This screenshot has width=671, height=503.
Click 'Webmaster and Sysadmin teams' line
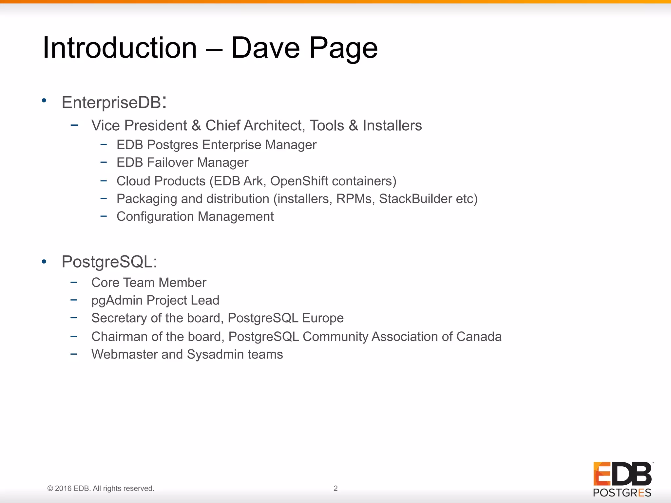pos(187,354)
